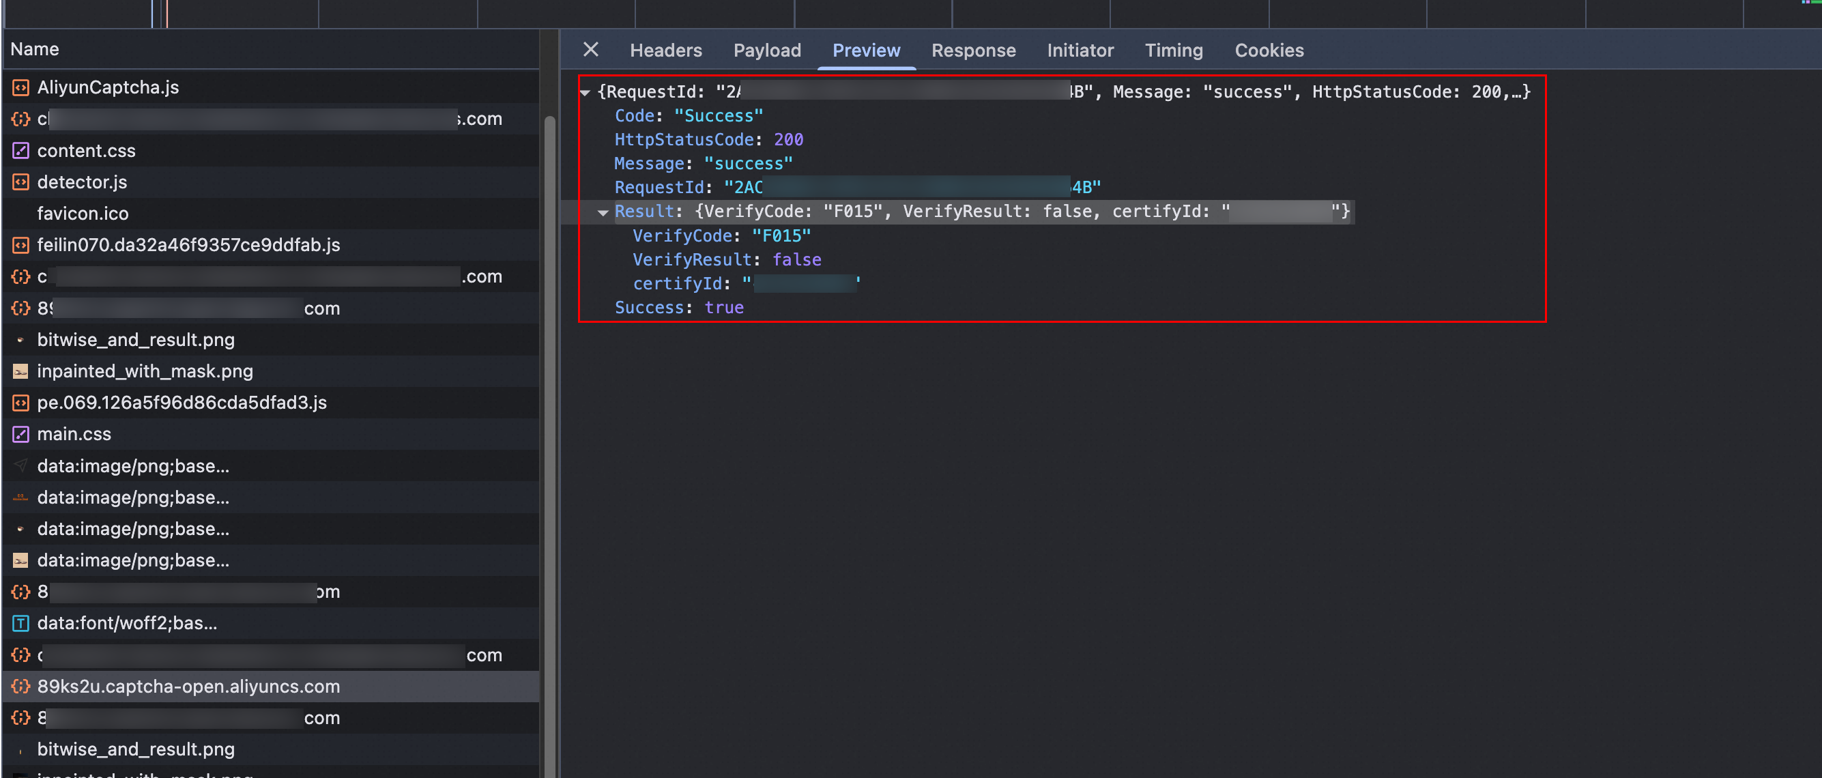Click the main.css stylesheet icon
Screen dimensions: 1822x778
tap(20, 434)
